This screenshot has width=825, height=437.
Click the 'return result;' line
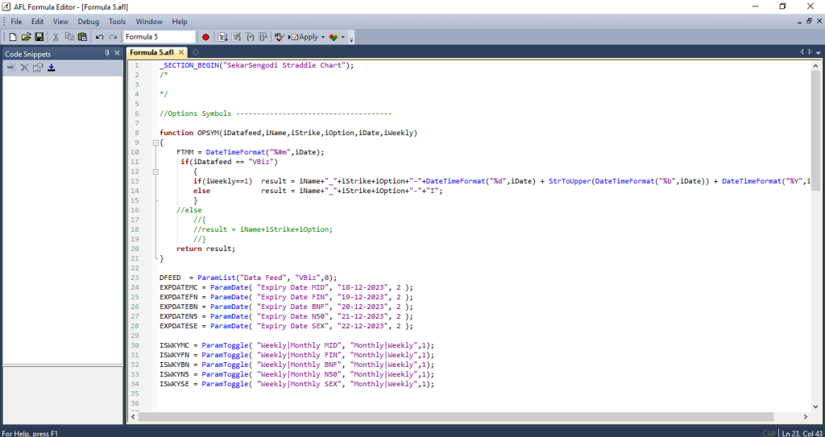tap(205, 248)
